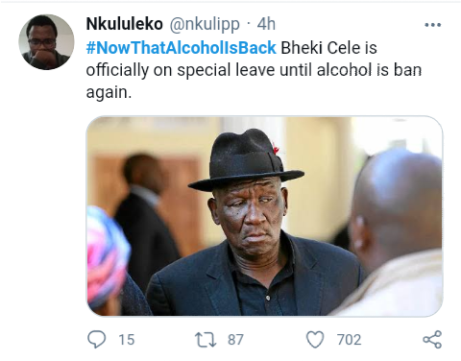The width and height of the screenshot is (461, 361).
Task: Open the Nkululeko display name
Action: point(125,24)
